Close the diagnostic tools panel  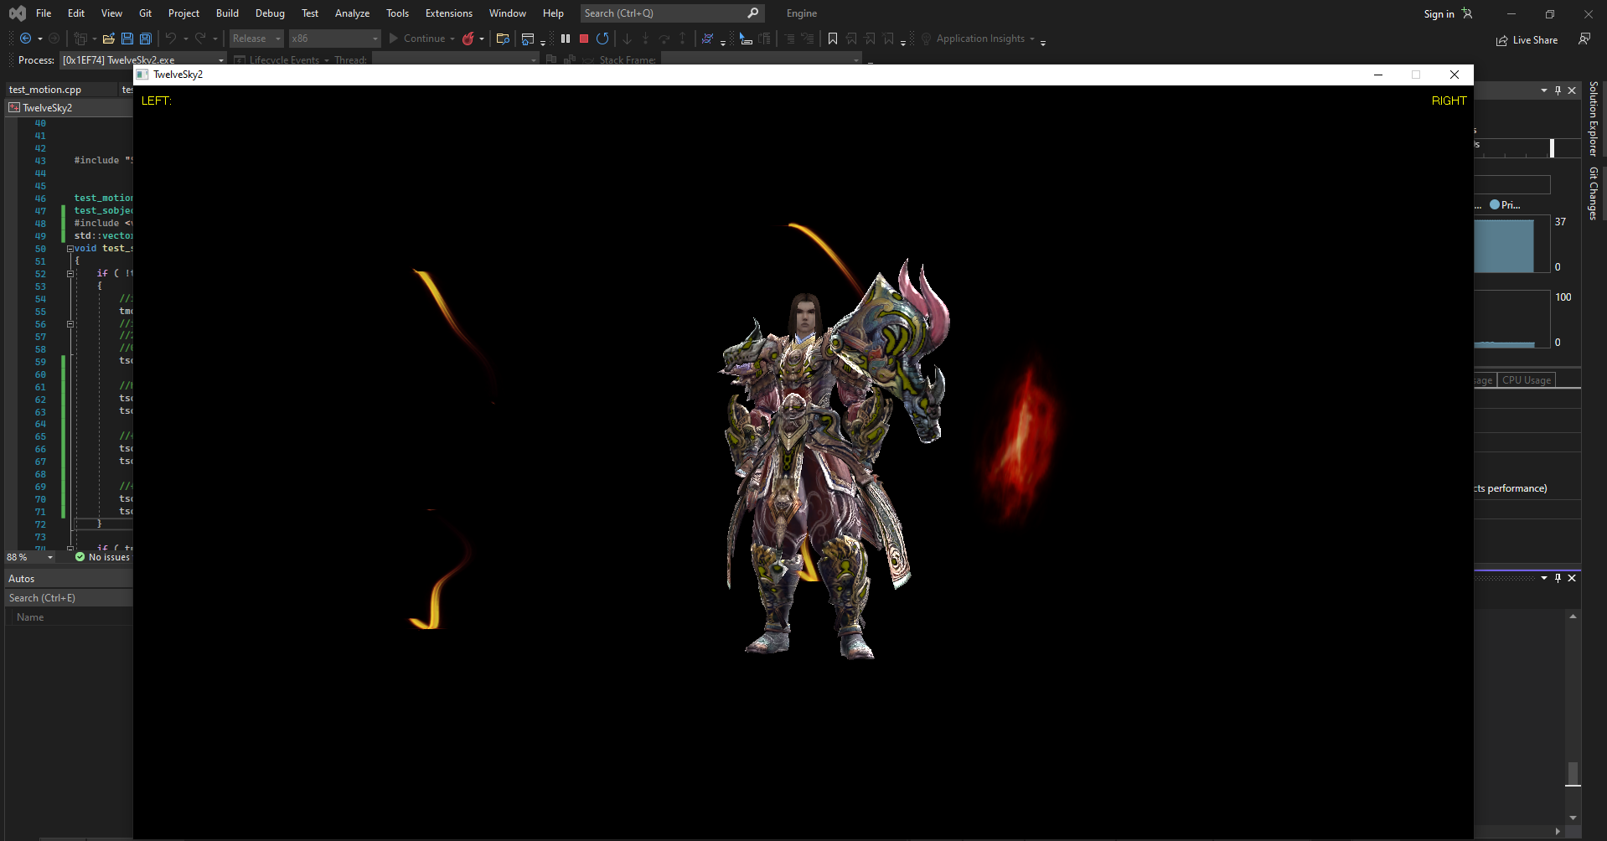pos(1572,90)
